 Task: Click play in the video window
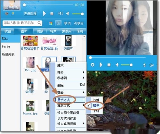pos(101,65)
